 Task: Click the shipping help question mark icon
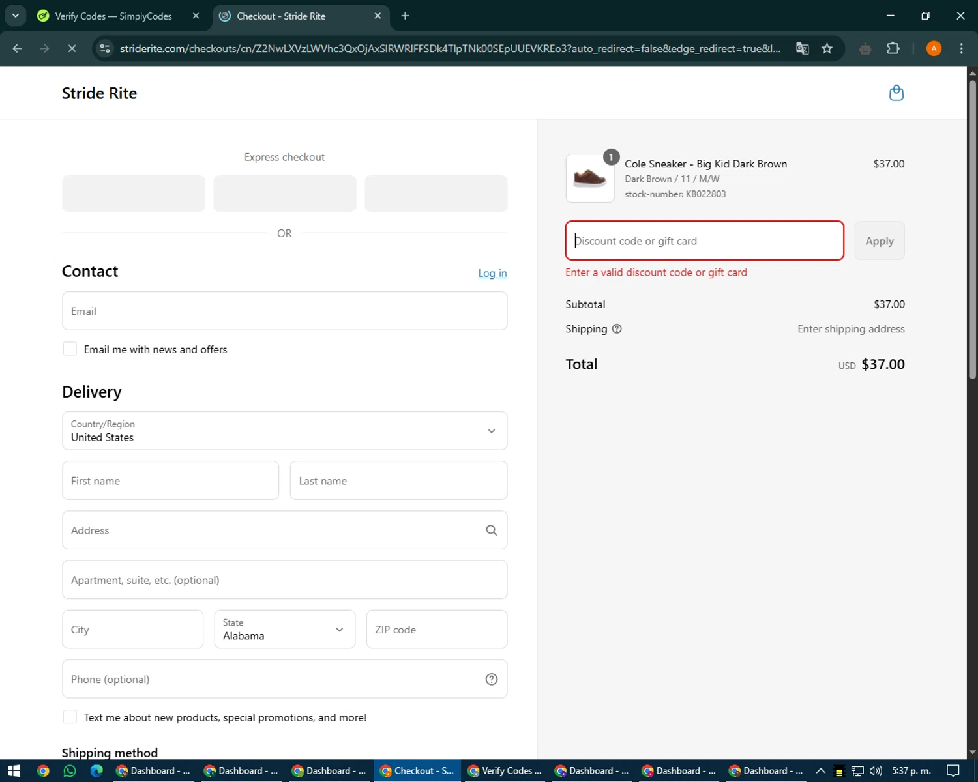tap(617, 329)
